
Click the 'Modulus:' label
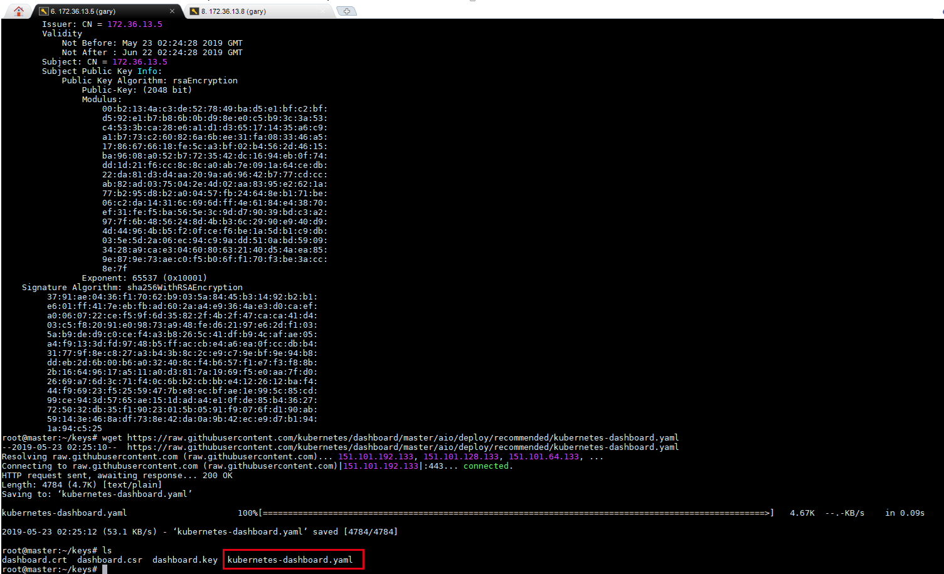(x=102, y=99)
